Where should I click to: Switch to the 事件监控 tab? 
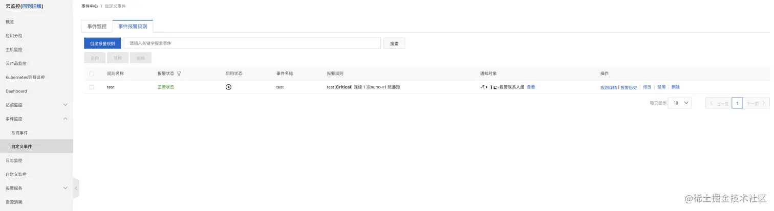click(97, 26)
